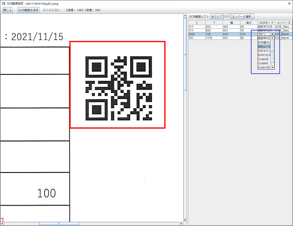Click the horizontal scrollbar right arrow
293x226 pixels.
(x=181, y=224)
